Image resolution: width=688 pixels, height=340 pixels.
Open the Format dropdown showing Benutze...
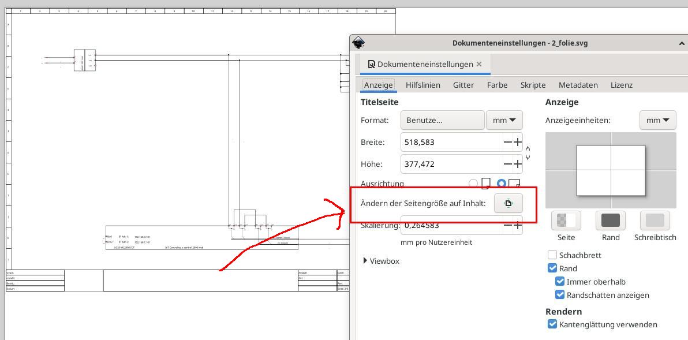tap(442, 120)
